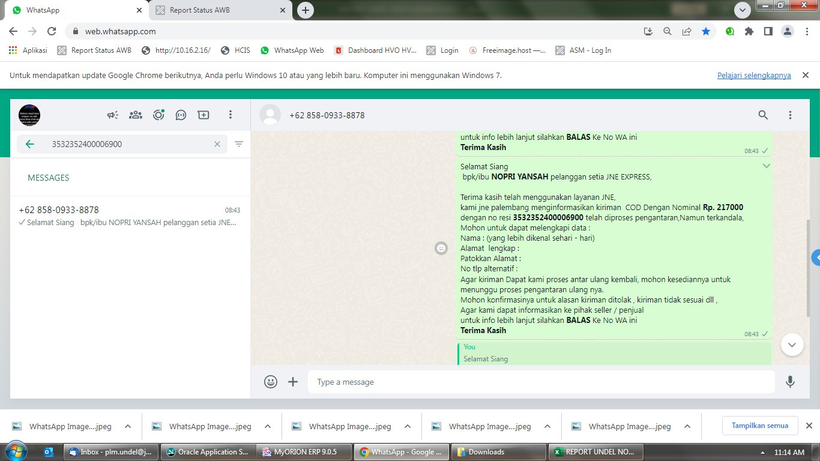This screenshot has height=461, width=820.
Task: Open WhatsApp sidebar three-dot menu
Action: 231,115
